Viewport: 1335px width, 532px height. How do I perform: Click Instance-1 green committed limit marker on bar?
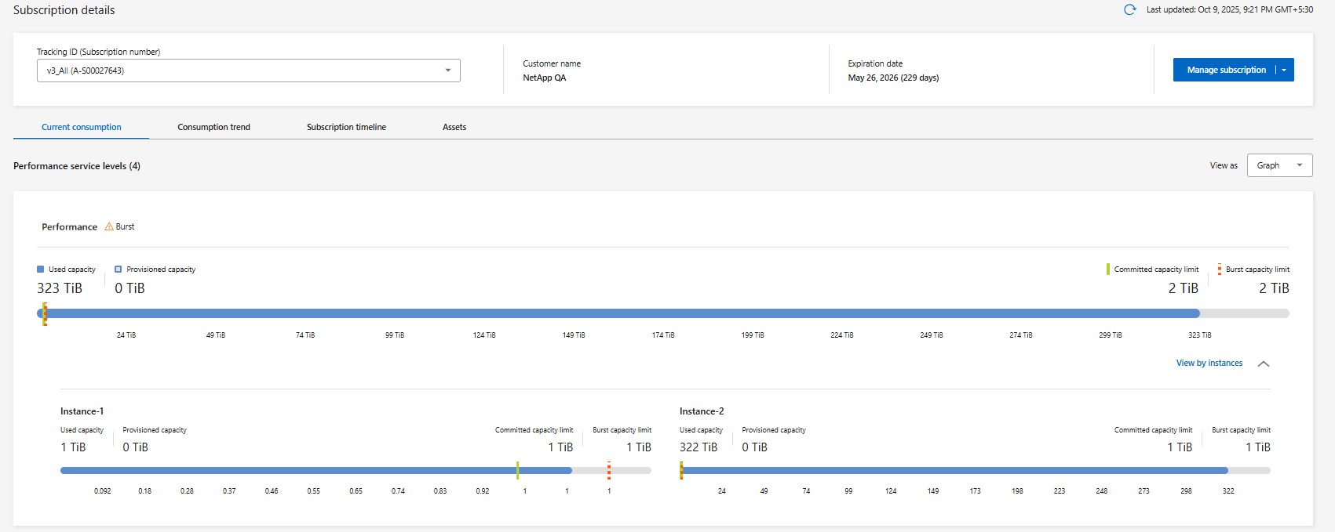pyautogui.click(x=517, y=470)
